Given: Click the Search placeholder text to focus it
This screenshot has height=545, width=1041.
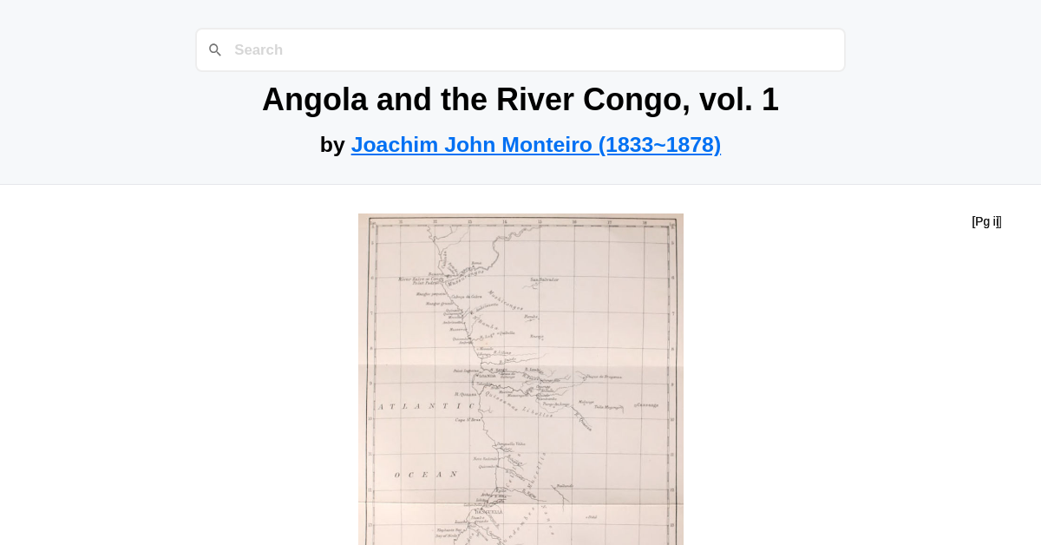Looking at the screenshot, I should pos(259,49).
